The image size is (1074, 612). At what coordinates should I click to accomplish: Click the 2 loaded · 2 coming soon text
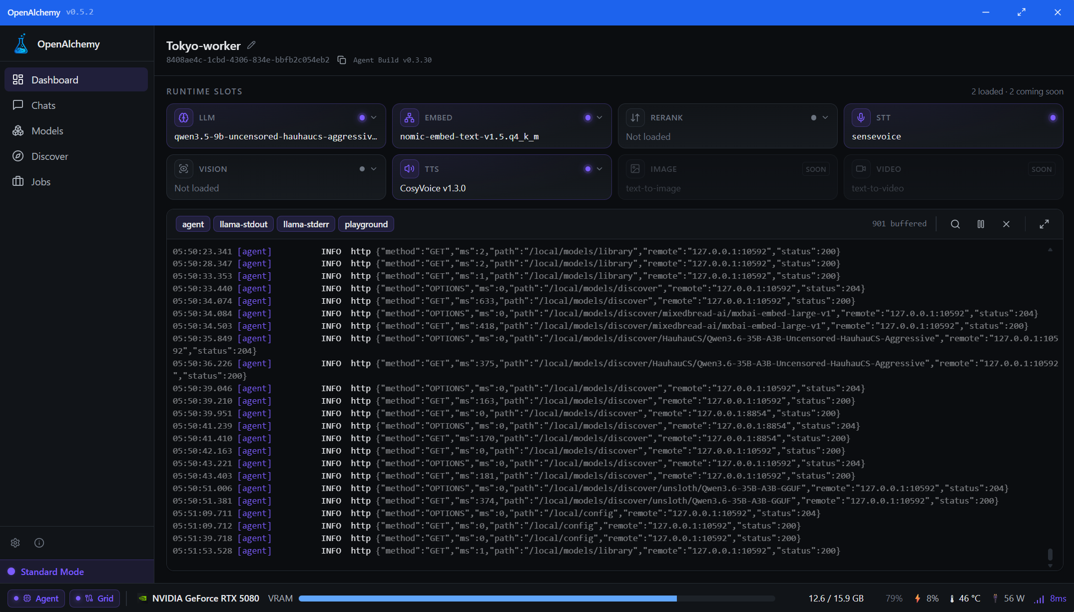point(1017,91)
